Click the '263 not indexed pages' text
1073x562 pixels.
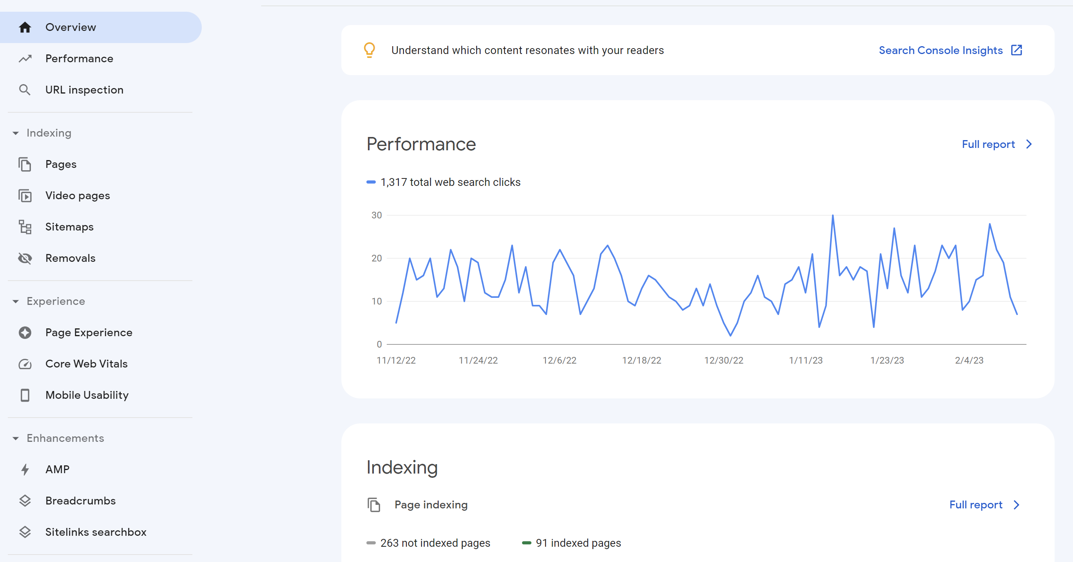(435, 543)
